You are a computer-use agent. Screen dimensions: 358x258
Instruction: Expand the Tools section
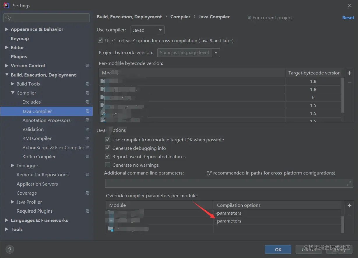7,229
